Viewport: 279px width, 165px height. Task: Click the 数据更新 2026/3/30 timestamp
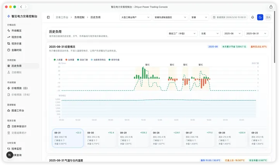[x=229, y=17]
